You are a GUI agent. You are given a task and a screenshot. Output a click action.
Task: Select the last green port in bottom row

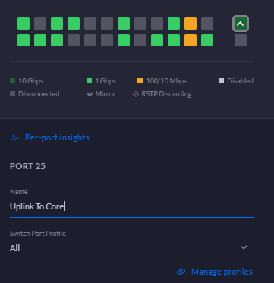pyautogui.click(x=207, y=40)
